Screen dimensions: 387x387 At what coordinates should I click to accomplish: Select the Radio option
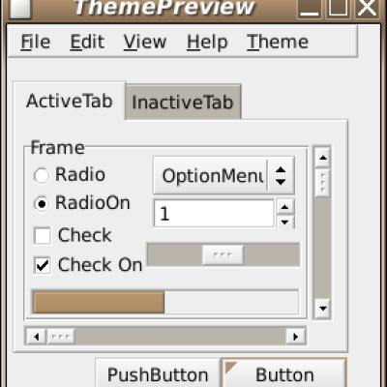point(69,175)
